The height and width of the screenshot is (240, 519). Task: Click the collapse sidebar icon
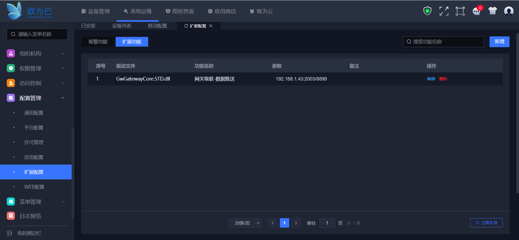(9, 233)
